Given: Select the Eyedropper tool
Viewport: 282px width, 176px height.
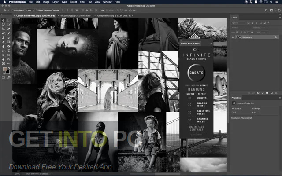Looking at the screenshot, I should tap(9, 29).
